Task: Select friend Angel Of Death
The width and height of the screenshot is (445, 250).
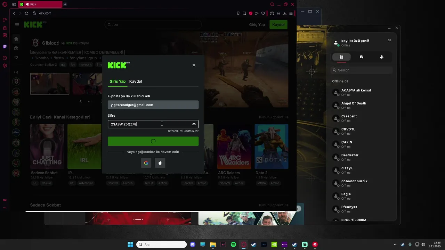Action: [x=362, y=105]
